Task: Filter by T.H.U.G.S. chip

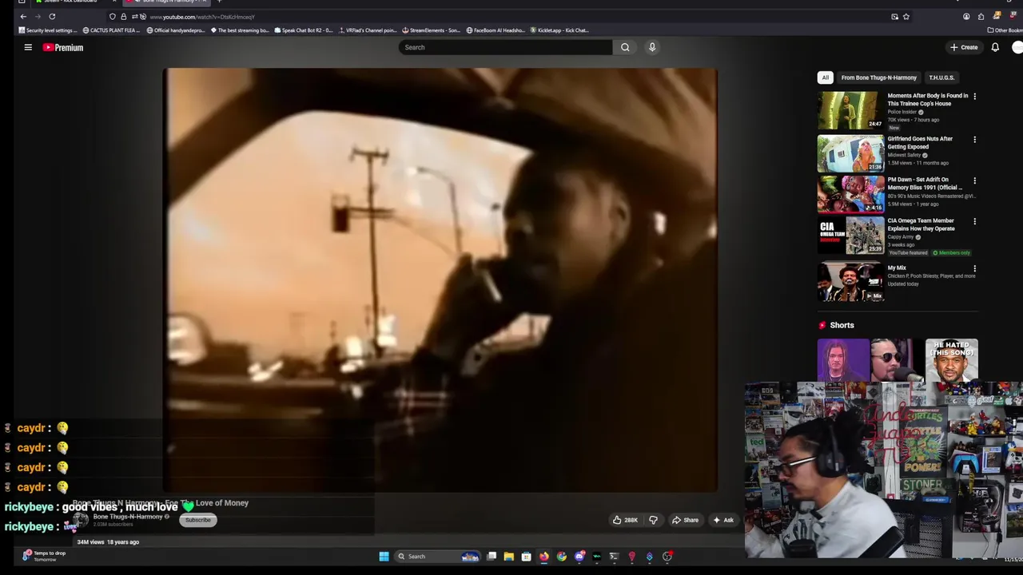Action: (941, 77)
